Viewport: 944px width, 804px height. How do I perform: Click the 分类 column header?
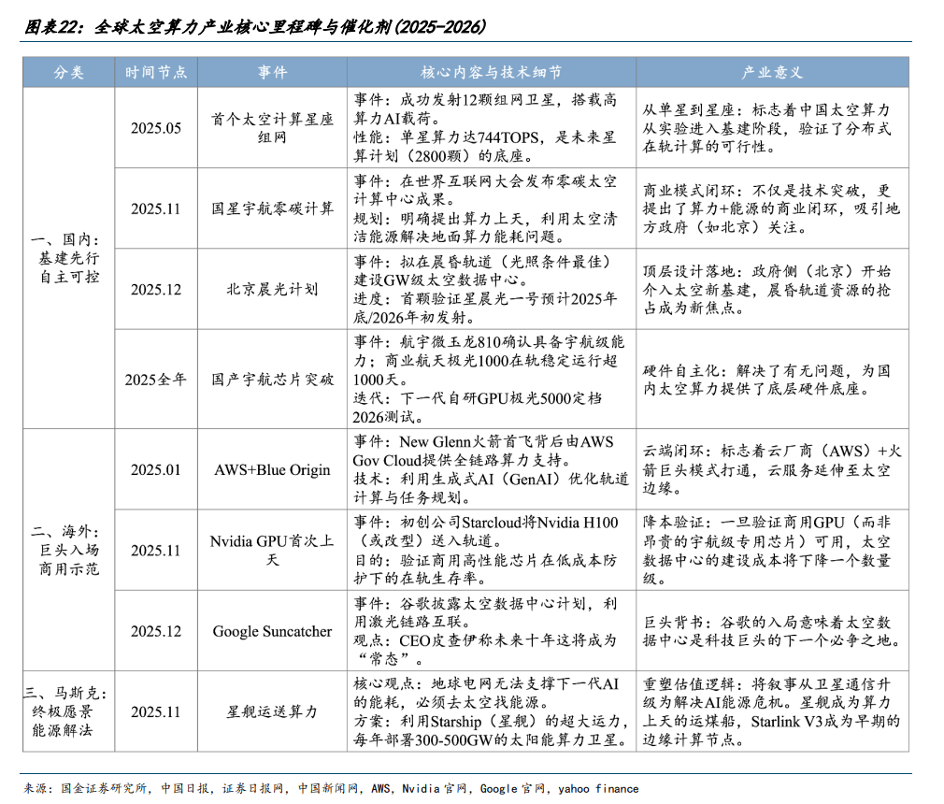(x=68, y=72)
